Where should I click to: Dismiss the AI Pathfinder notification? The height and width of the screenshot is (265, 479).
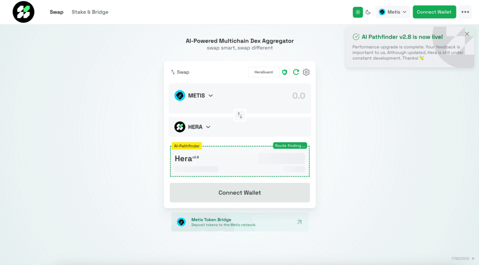pos(467,34)
